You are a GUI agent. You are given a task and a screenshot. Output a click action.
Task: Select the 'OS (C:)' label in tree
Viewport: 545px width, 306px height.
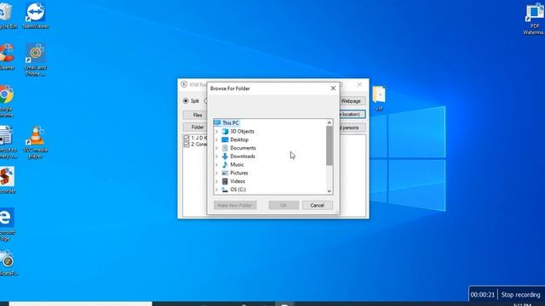click(x=238, y=190)
